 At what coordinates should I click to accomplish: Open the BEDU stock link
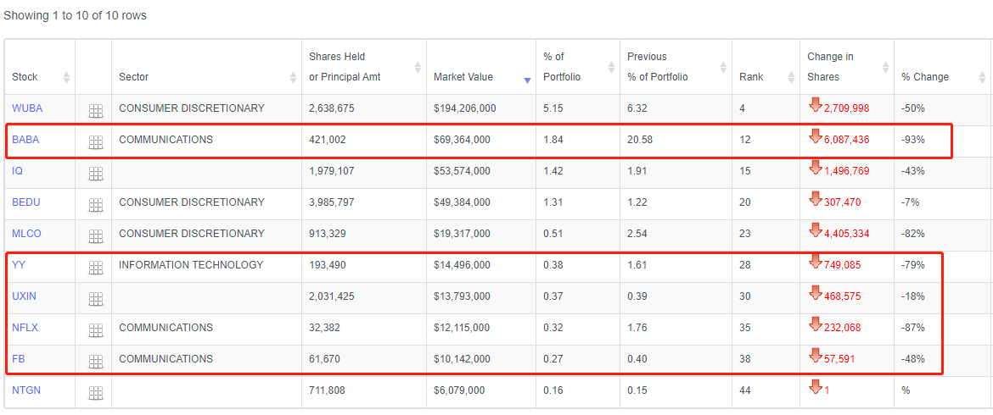coord(26,202)
